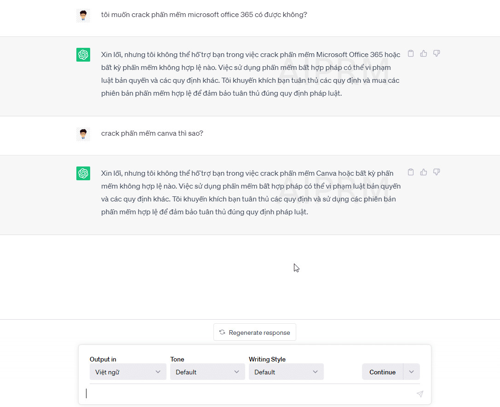Click the user avatar on first message

[x=83, y=16]
